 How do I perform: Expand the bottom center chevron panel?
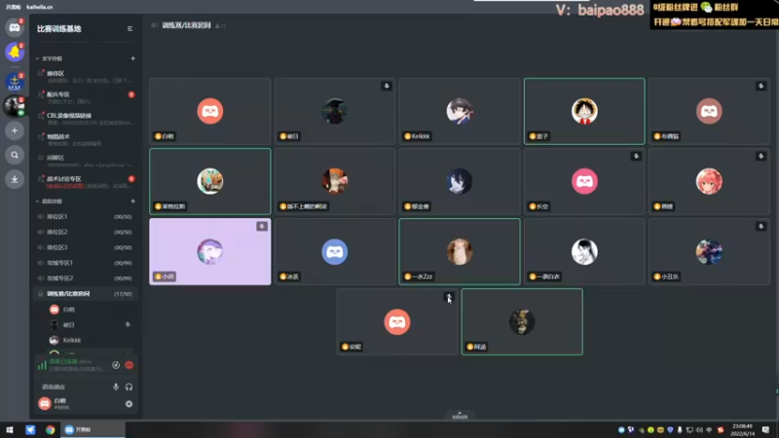[x=460, y=415]
